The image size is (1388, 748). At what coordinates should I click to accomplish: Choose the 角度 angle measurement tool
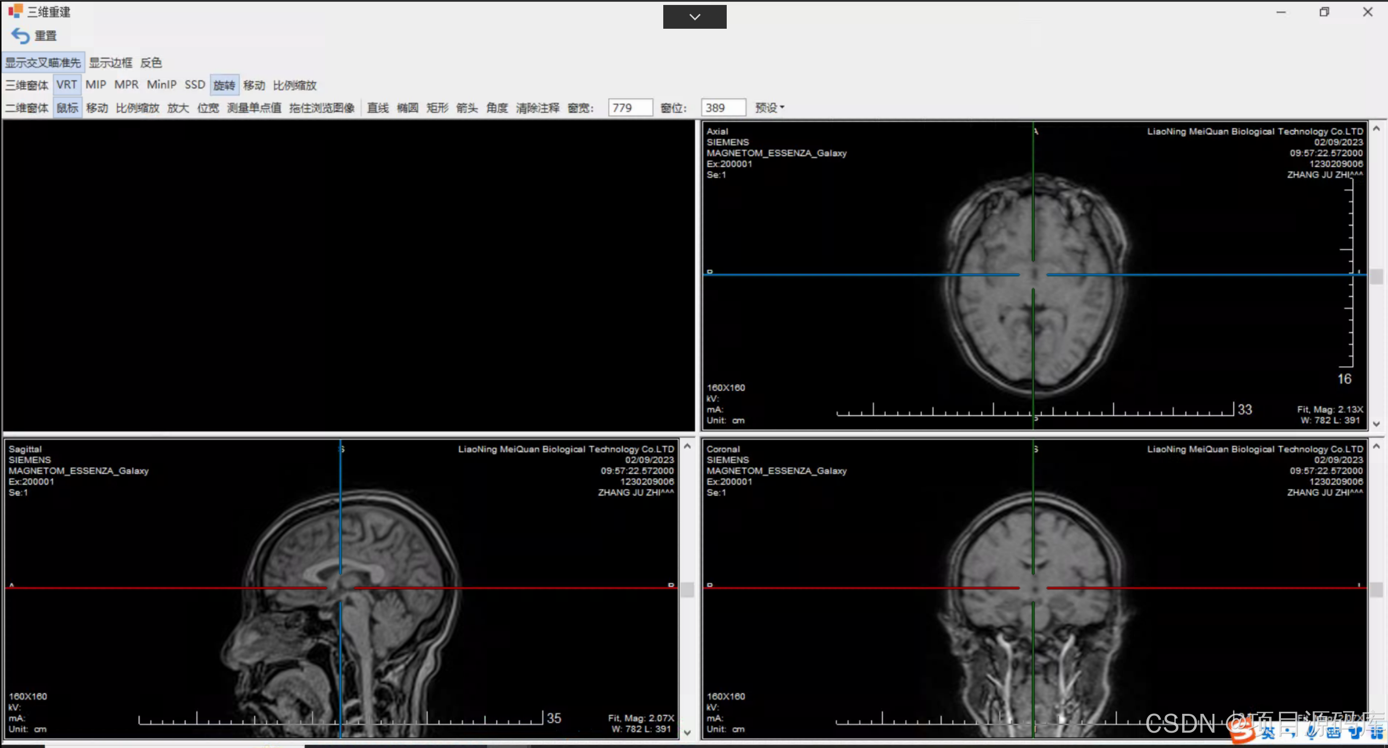click(x=496, y=107)
